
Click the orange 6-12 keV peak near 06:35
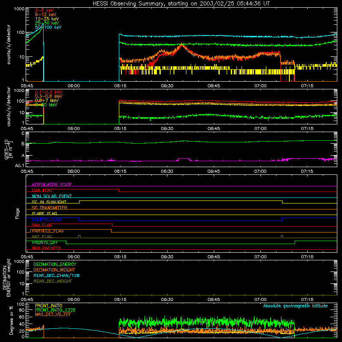(x=182, y=45)
